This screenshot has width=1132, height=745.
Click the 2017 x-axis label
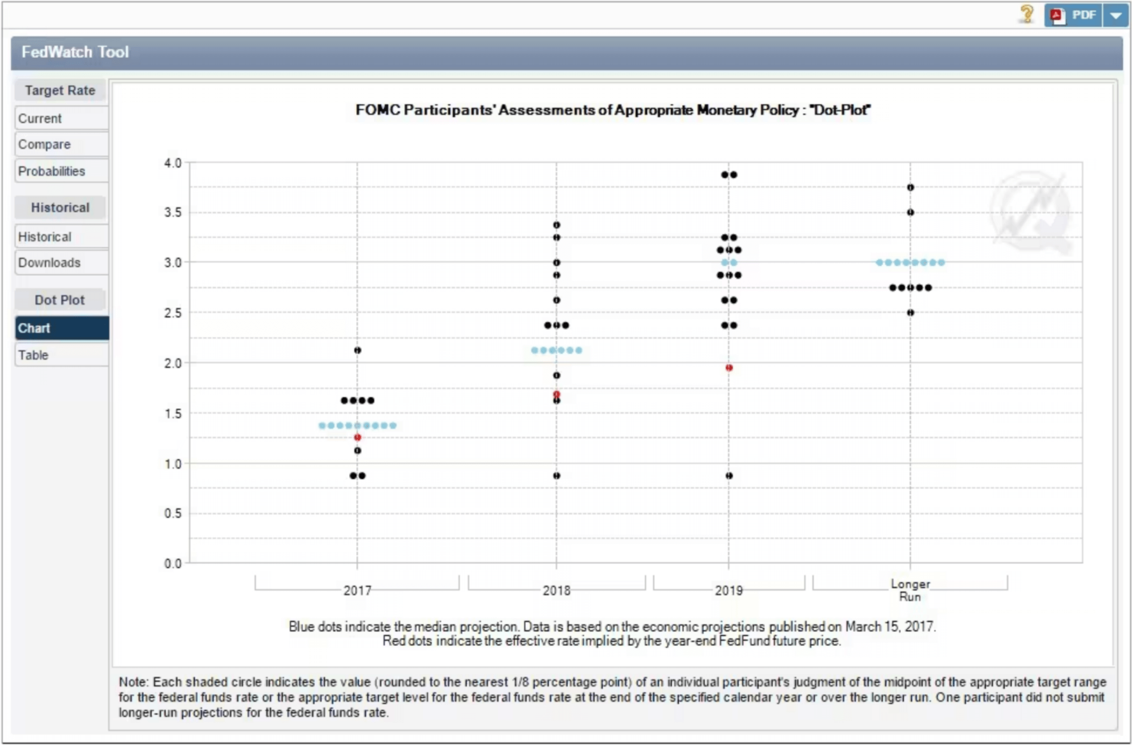(x=357, y=590)
